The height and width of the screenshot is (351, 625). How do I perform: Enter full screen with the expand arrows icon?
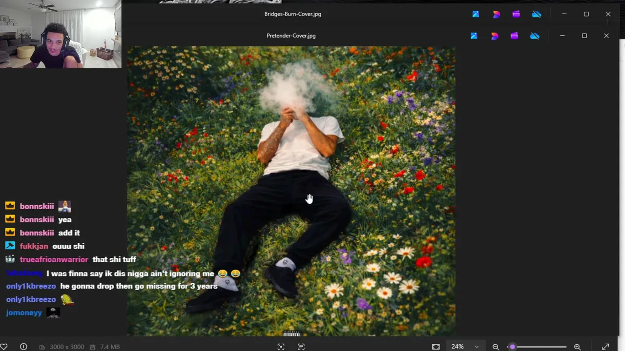(x=605, y=347)
